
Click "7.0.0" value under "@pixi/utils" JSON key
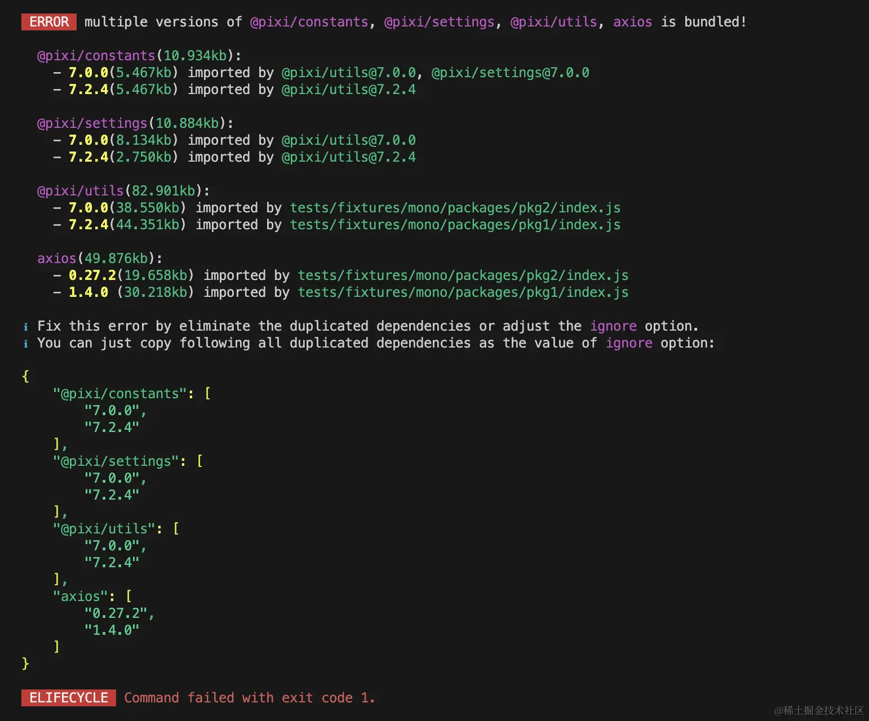pos(112,546)
